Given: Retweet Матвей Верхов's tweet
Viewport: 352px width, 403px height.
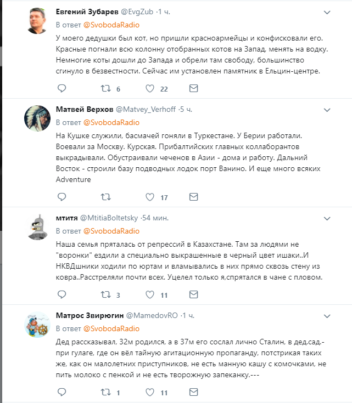Looking at the screenshot, I should point(105,197).
